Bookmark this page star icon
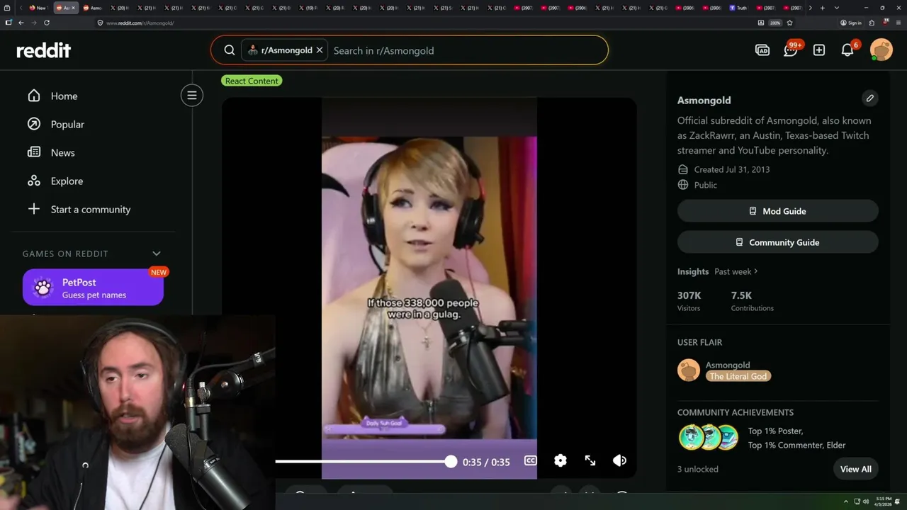The image size is (907, 510). (x=789, y=23)
